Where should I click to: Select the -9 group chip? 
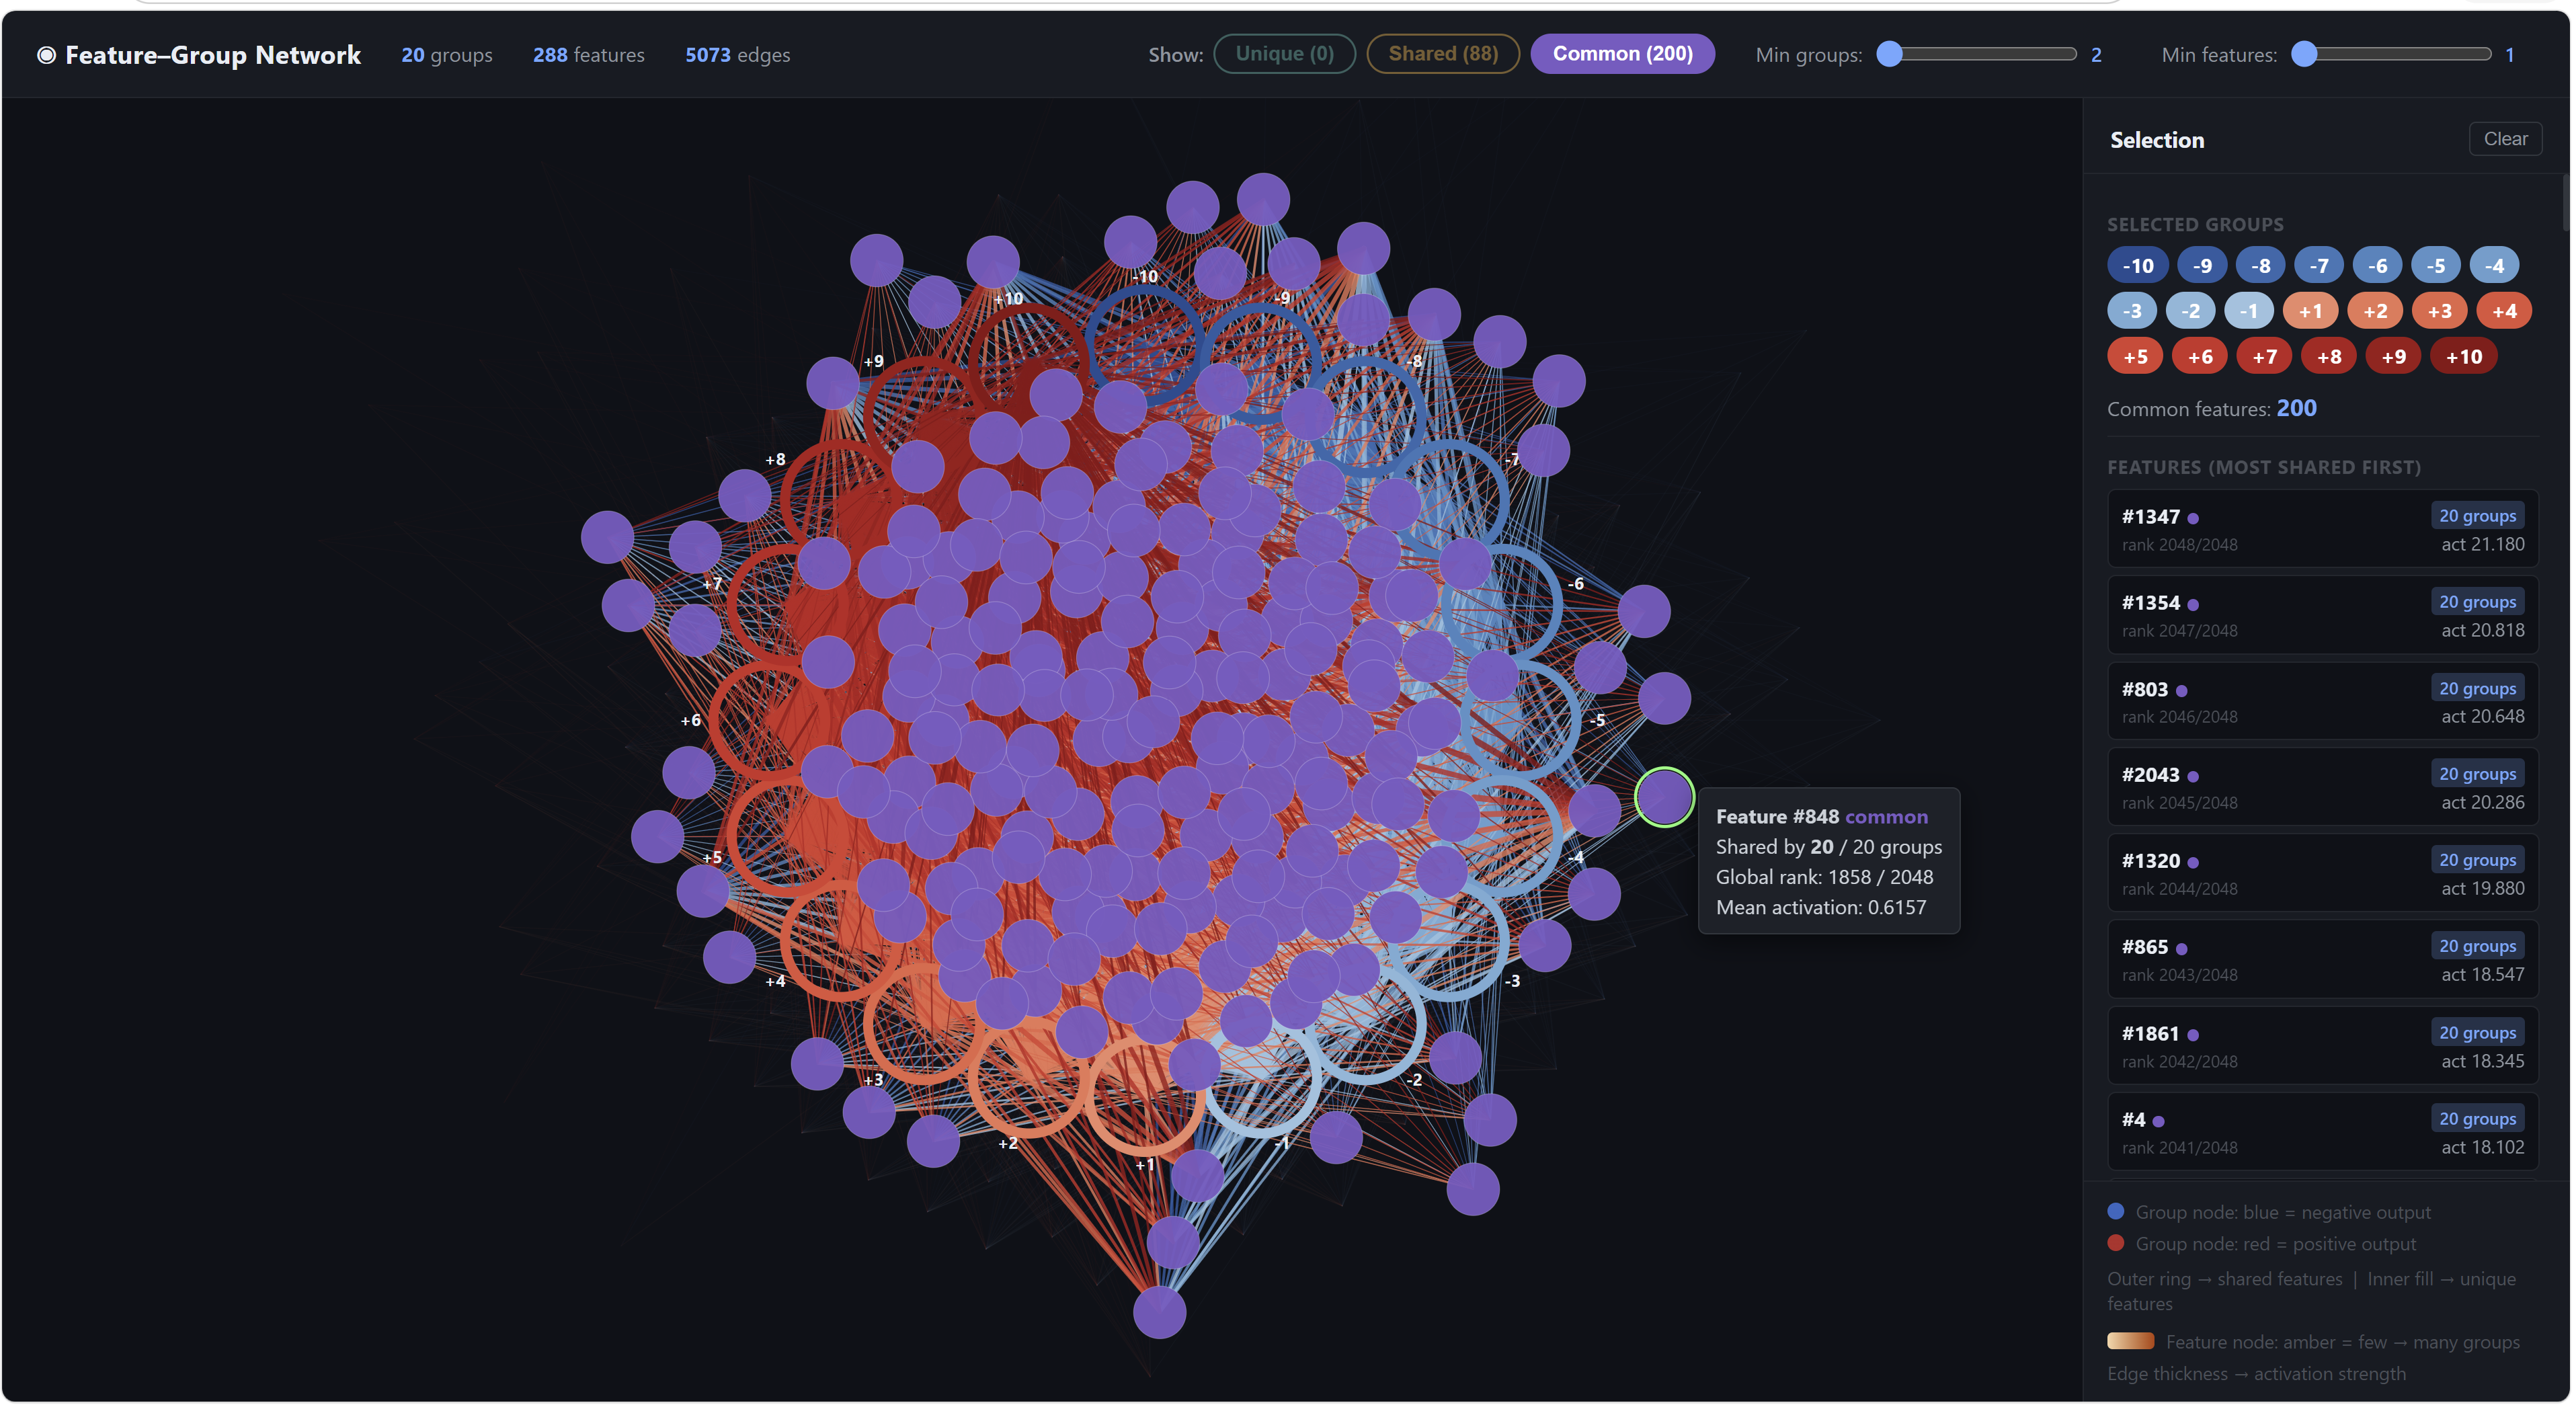pos(2202,266)
